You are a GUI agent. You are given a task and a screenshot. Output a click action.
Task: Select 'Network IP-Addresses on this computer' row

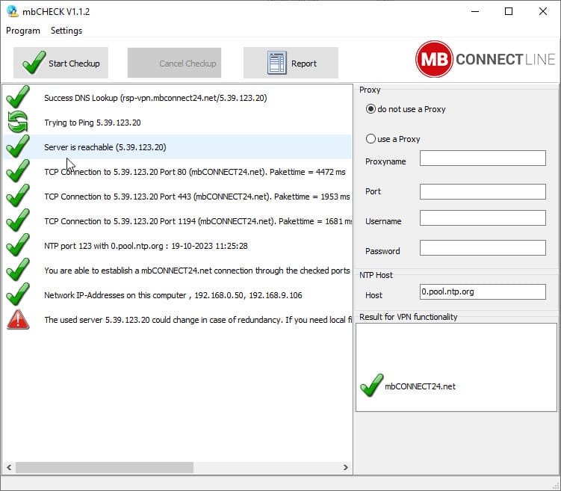[x=173, y=295]
